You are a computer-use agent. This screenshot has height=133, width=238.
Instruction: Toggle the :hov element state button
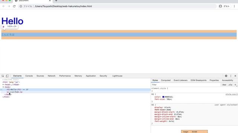(x=224, y=85)
